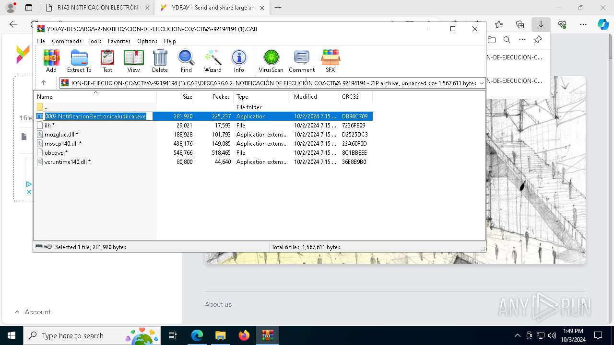Go up one folder level arrow
Screen dimensions: 614x345
pos(44,83)
